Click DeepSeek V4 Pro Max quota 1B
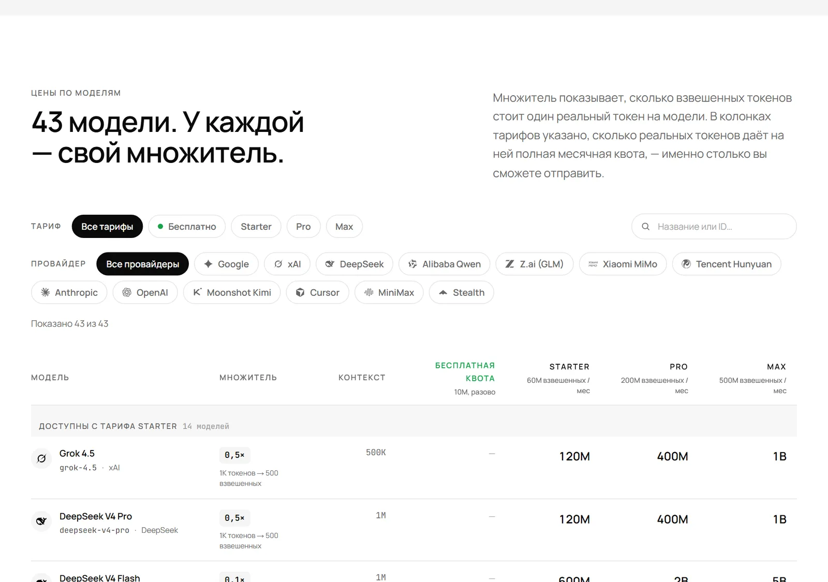828x582 pixels. pos(779,519)
